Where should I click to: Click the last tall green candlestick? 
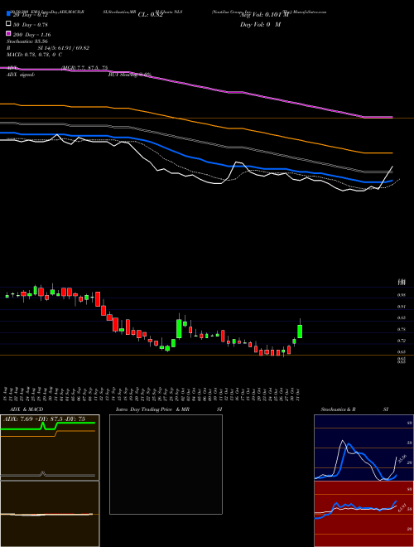pyautogui.click(x=300, y=331)
